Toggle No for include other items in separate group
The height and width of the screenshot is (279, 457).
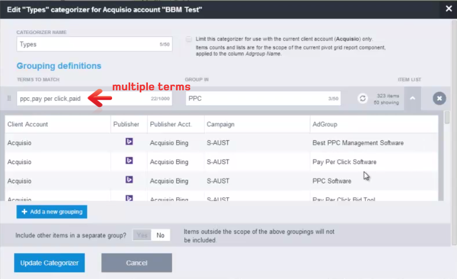160,235
